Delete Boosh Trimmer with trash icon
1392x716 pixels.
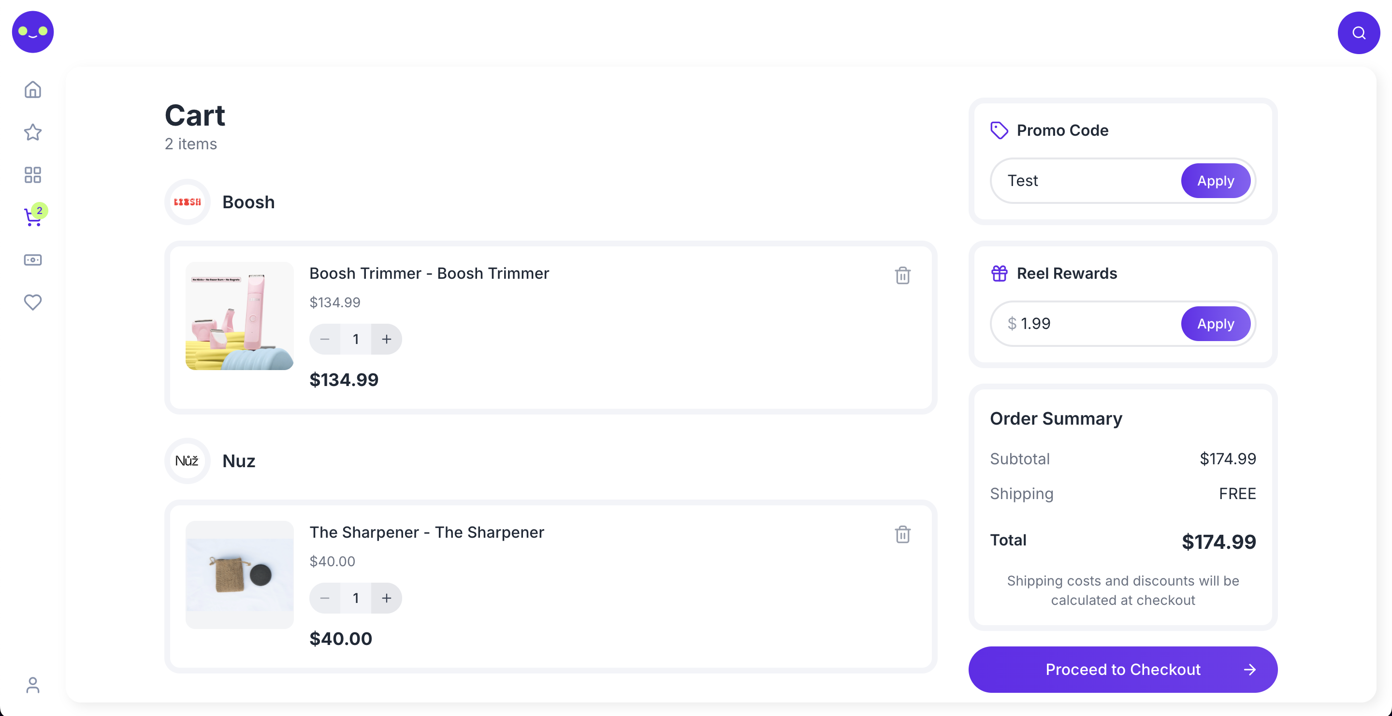(902, 275)
